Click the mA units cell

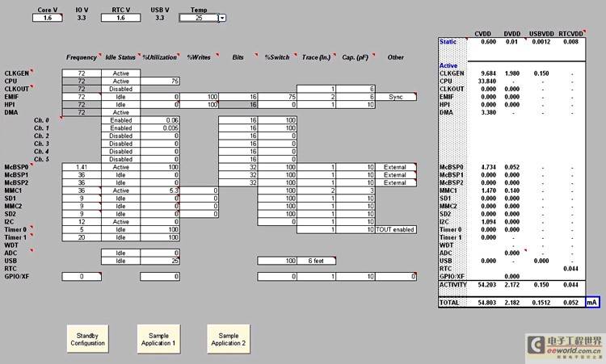(x=592, y=303)
